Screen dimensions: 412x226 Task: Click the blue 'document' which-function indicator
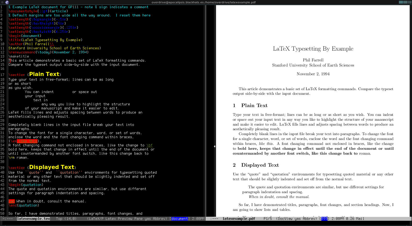point(179,219)
